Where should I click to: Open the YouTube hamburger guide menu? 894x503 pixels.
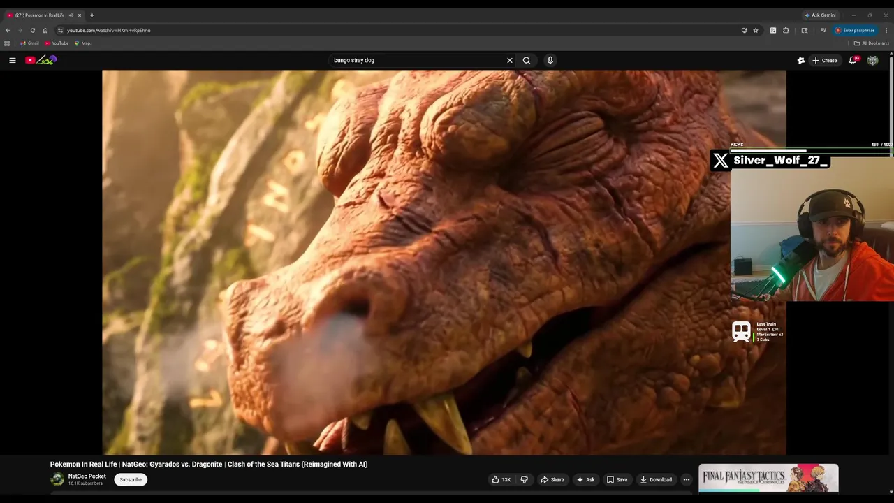pyautogui.click(x=12, y=60)
